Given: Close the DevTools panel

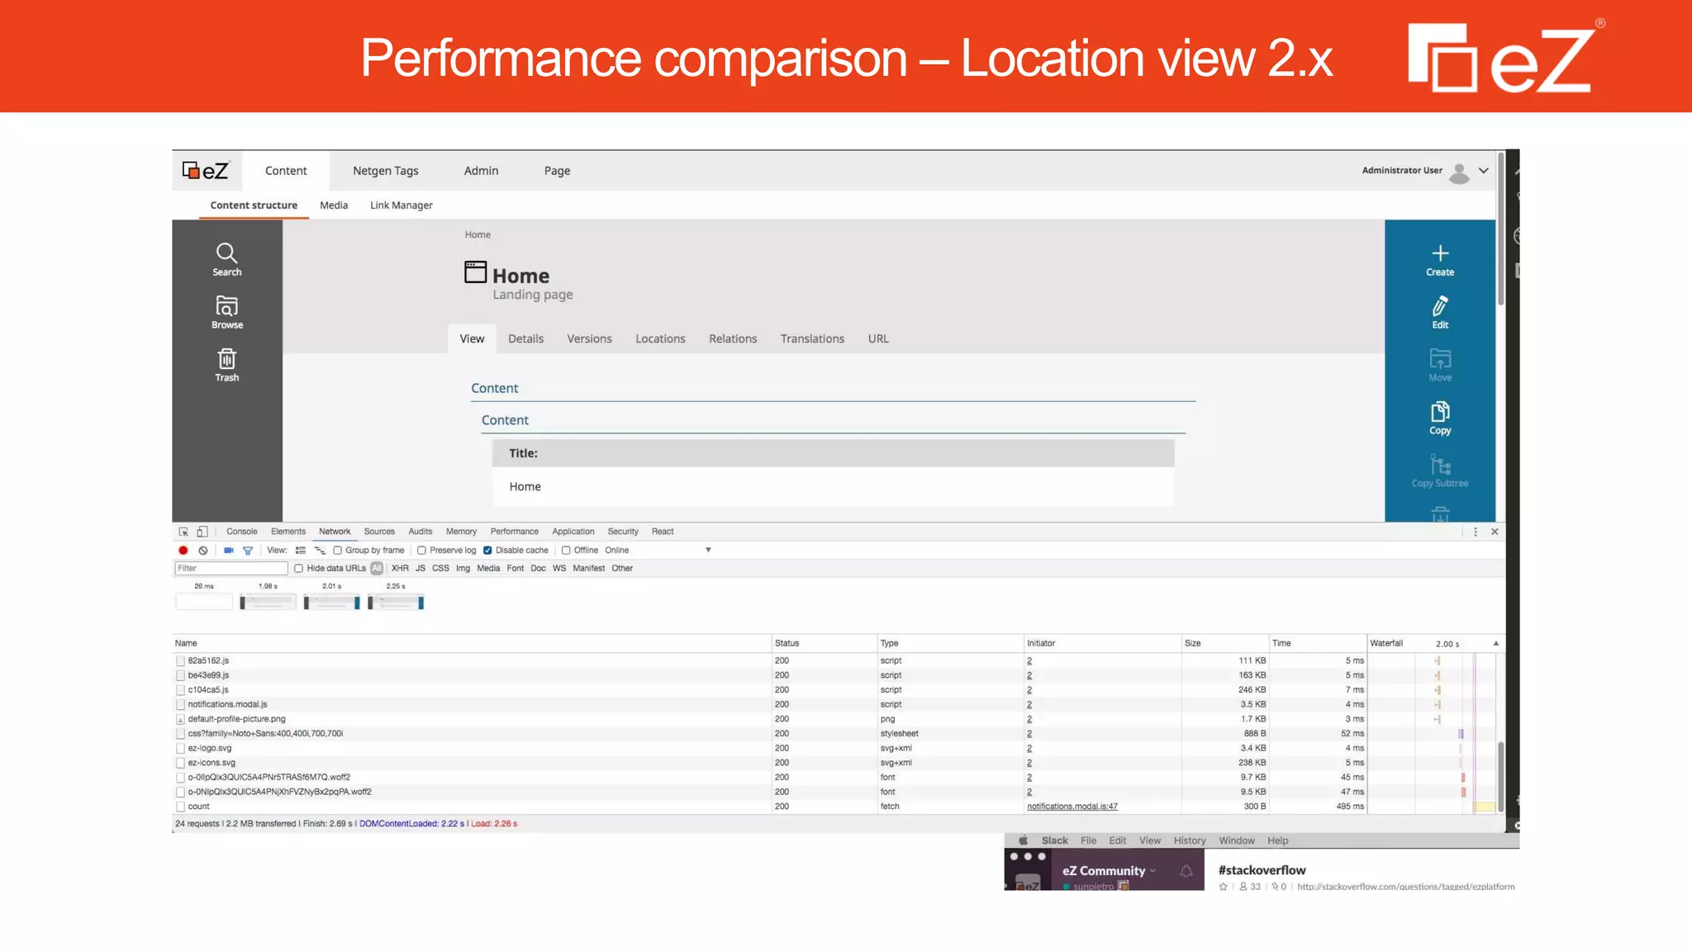Looking at the screenshot, I should (1495, 532).
